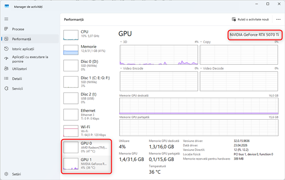This screenshot has height=180, width=285.
Task: Click the Detalii list icon
Action: [x=6, y=78]
